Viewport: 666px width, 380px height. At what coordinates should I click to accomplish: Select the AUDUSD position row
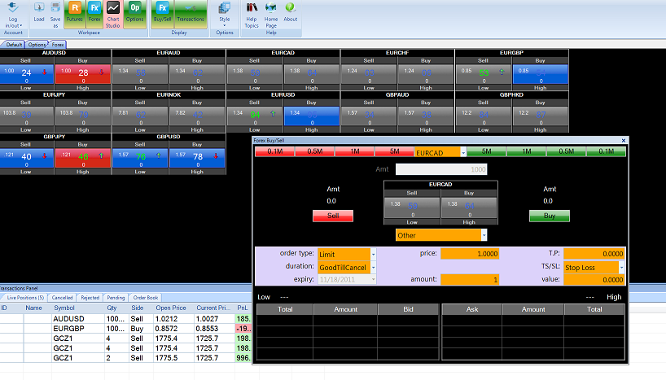tap(125, 318)
